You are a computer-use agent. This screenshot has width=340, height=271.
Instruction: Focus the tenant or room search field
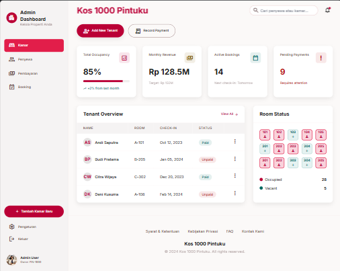pos(284,11)
